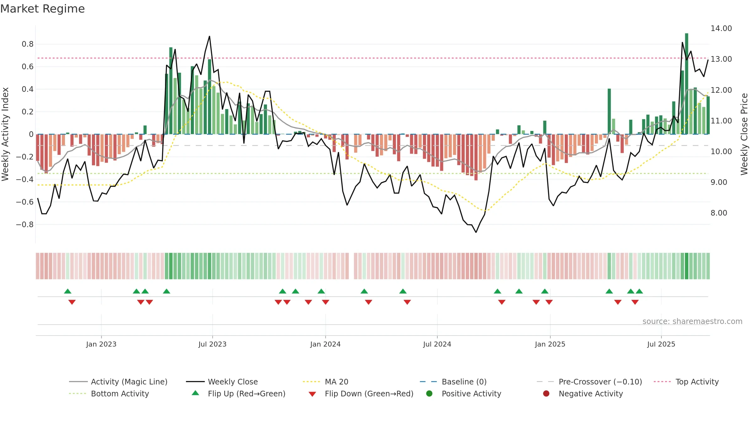Toggle the Baseline (0) legend entry
Screen dimensions: 753x423
453,382
